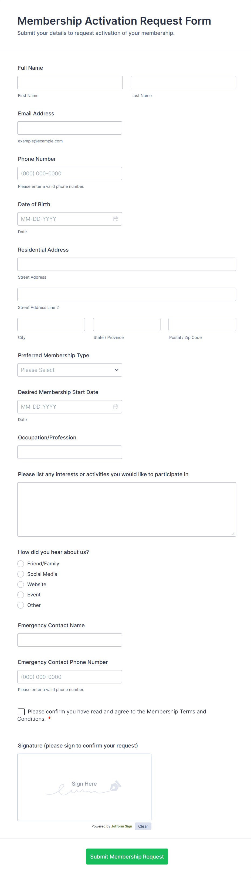Viewport: 251px width, 878px height.
Task: Check the Membership Terms agreement checkbox
Action: tap(21, 712)
